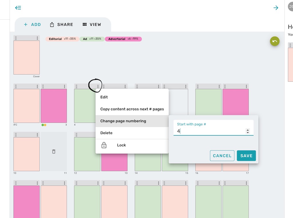Image resolution: width=293 pixels, height=218 pixels.
Task: Click the lock icon in the context menu
Action: coord(104,145)
